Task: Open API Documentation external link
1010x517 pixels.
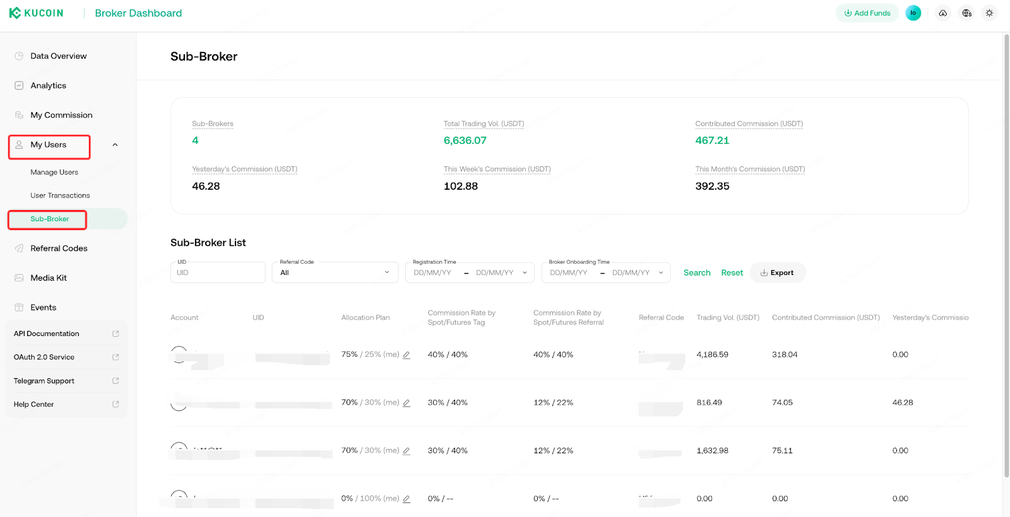Action: (116, 334)
